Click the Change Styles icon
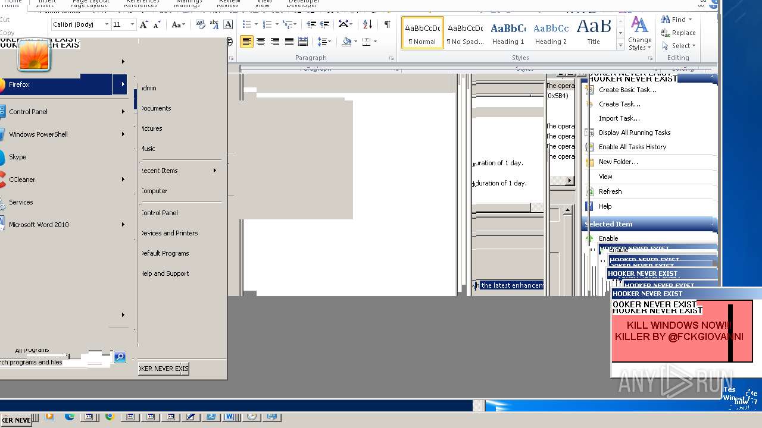The width and height of the screenshot is (762, 428). click(x=639, y=33)
